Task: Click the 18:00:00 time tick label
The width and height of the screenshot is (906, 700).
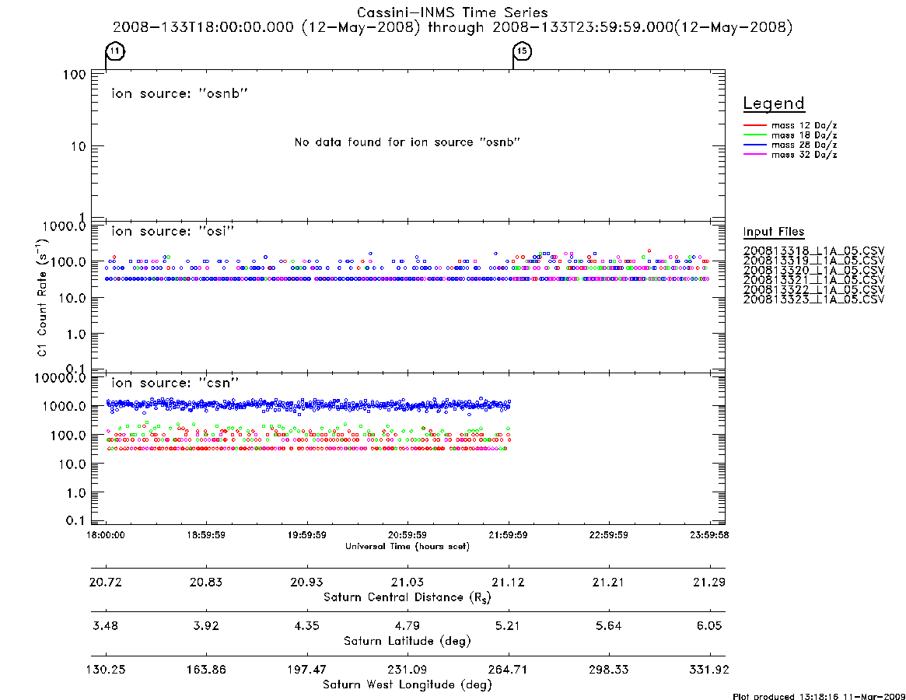Action: [x=106, y=535]
